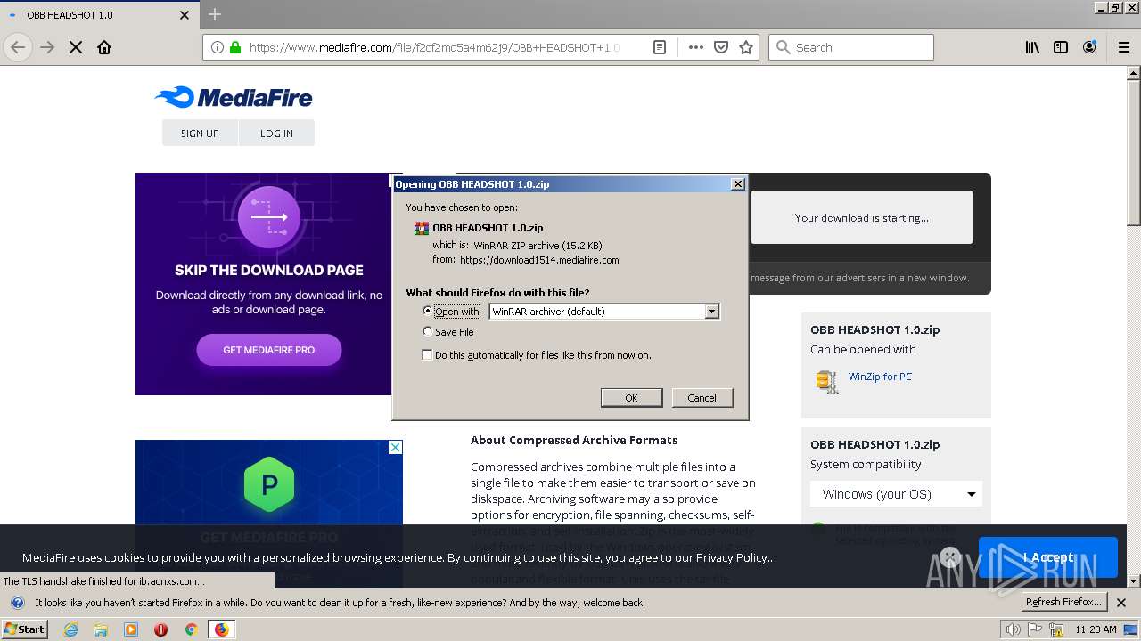Click the system clock showing 11:23 AM
Viewport: 1141px width, 641px height.
click(1096, 629)
